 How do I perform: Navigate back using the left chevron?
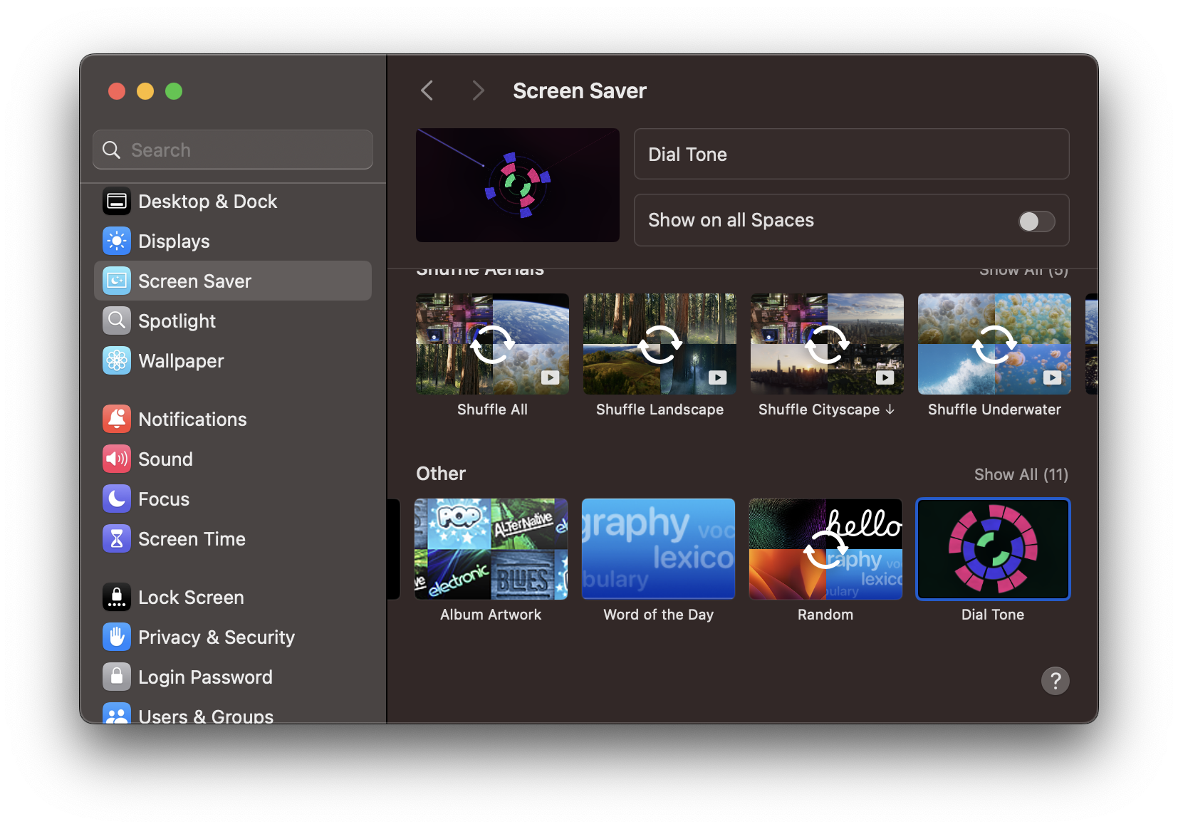pos(427,90)
